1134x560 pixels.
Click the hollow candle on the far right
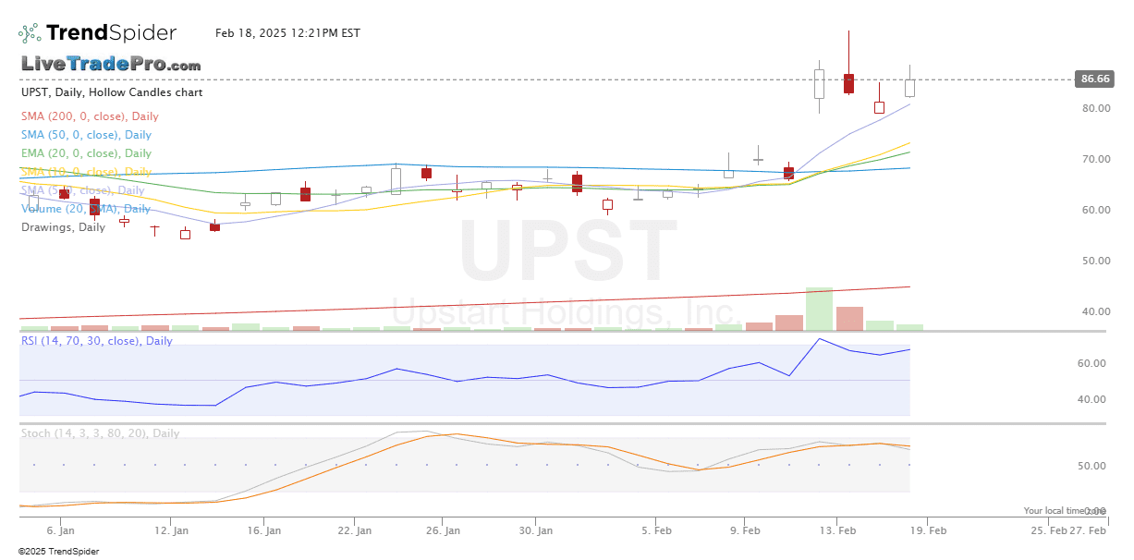point(909,87)
